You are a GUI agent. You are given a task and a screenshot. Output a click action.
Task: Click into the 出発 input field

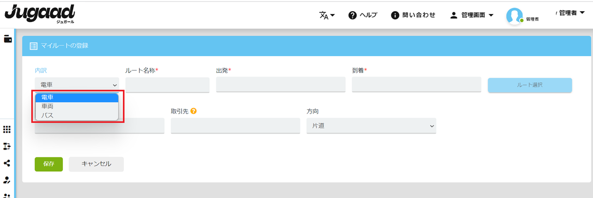coord(281,85)
